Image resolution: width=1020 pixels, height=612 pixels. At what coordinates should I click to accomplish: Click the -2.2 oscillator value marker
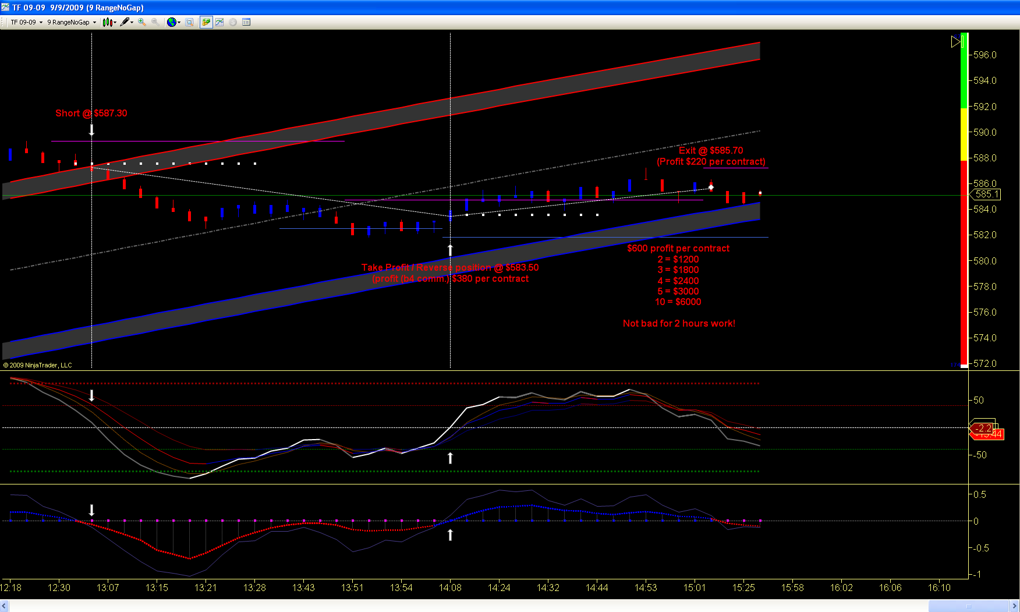(983, 428)
